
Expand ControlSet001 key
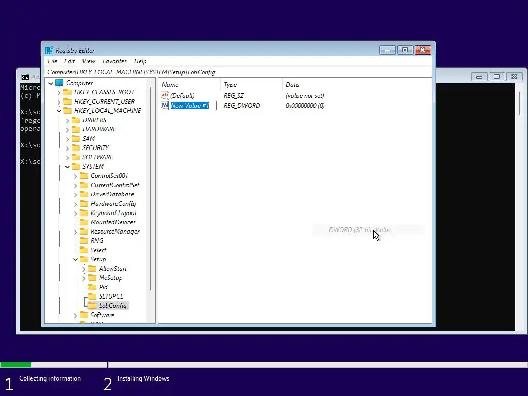point(75,176)
